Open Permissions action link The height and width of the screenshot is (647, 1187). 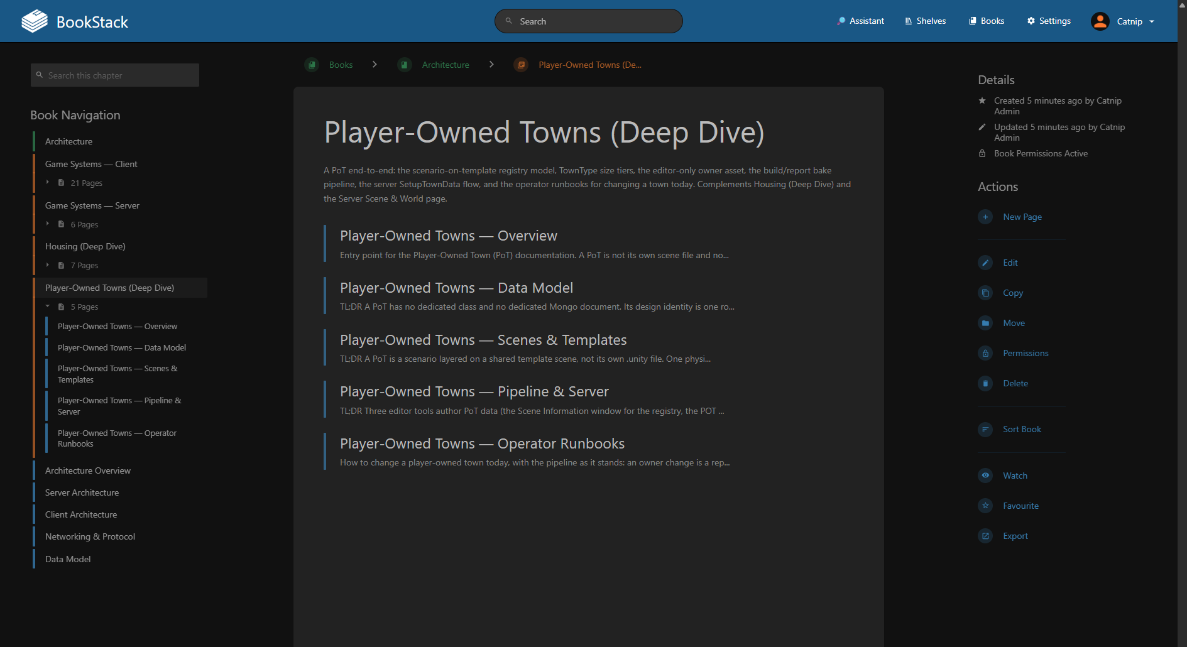coord(1026,353)
